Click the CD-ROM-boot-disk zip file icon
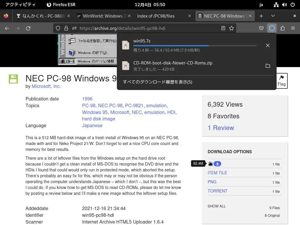Viewport: 300px width, 225px height. [x=126, y=66]
